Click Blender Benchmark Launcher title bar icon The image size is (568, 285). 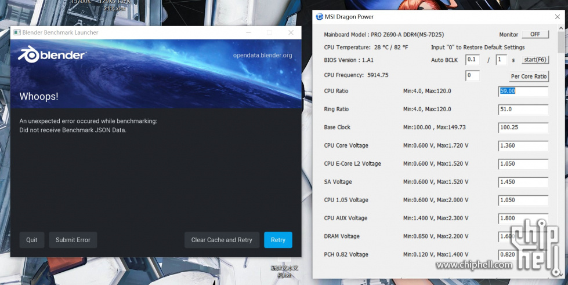(17, 32)
